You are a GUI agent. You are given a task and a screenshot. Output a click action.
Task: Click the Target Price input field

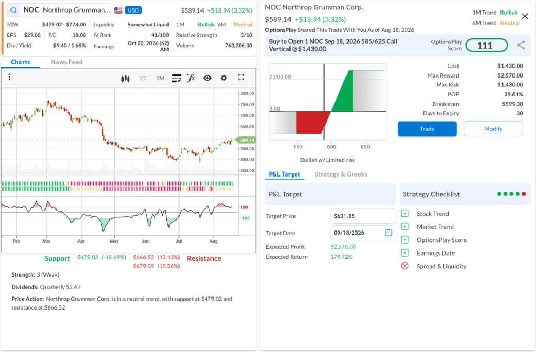[x=362, y=216]
